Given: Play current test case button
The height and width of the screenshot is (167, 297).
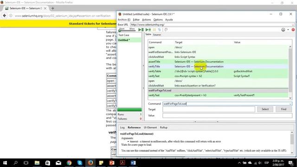Looking at the screenshot, I should (148, 30).
